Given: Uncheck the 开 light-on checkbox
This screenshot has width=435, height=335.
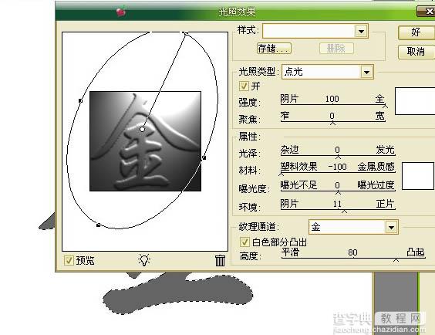Looking at the screenshot, I should pos(244,86).
